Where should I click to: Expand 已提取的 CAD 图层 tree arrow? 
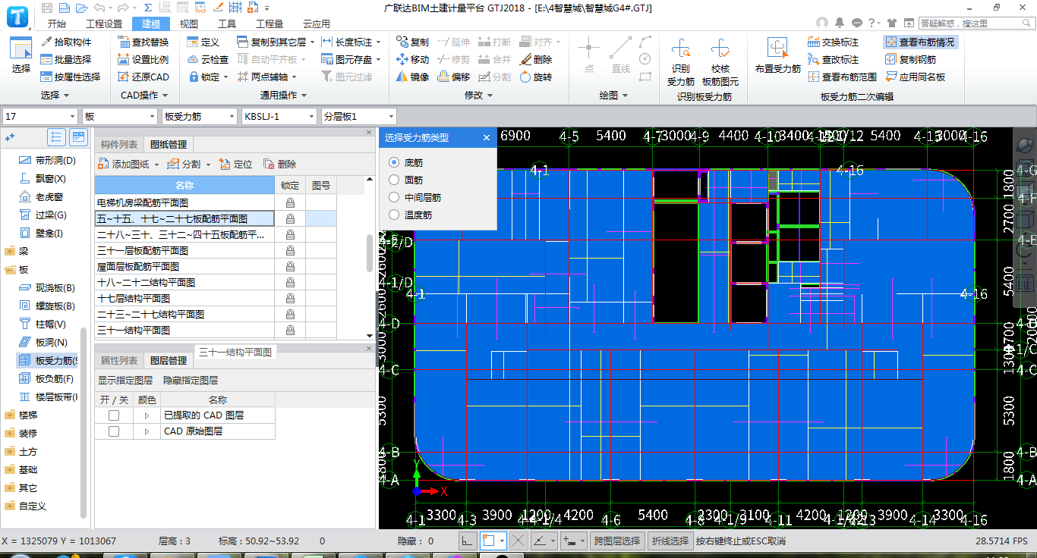pos(147,415)
